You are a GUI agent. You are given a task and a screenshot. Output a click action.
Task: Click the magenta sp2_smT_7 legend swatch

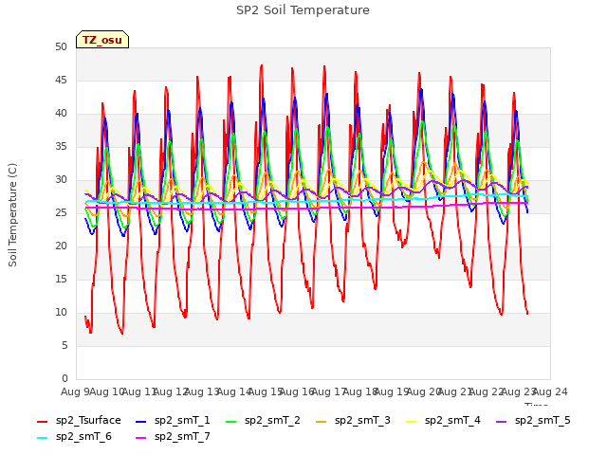pos(141,438)
